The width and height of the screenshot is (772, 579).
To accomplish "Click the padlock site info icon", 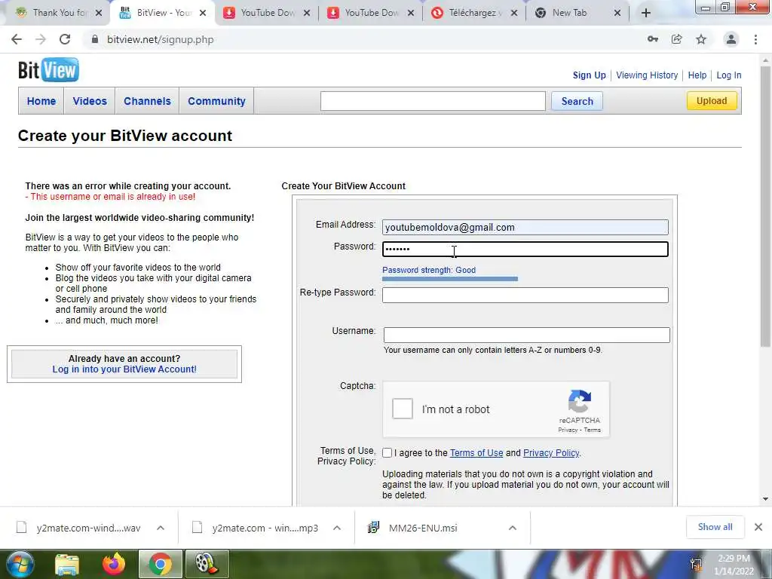I will 95,39.
